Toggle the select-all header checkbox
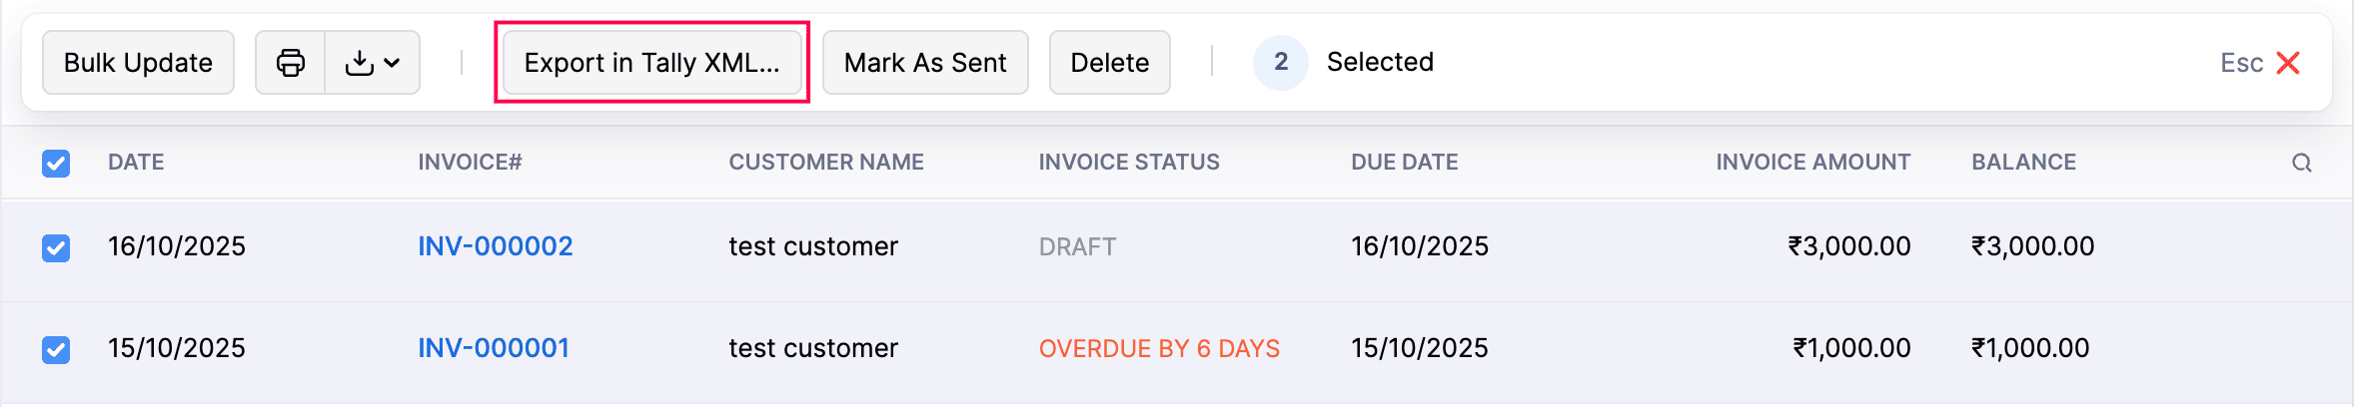2354x407 pixels. 56,163
